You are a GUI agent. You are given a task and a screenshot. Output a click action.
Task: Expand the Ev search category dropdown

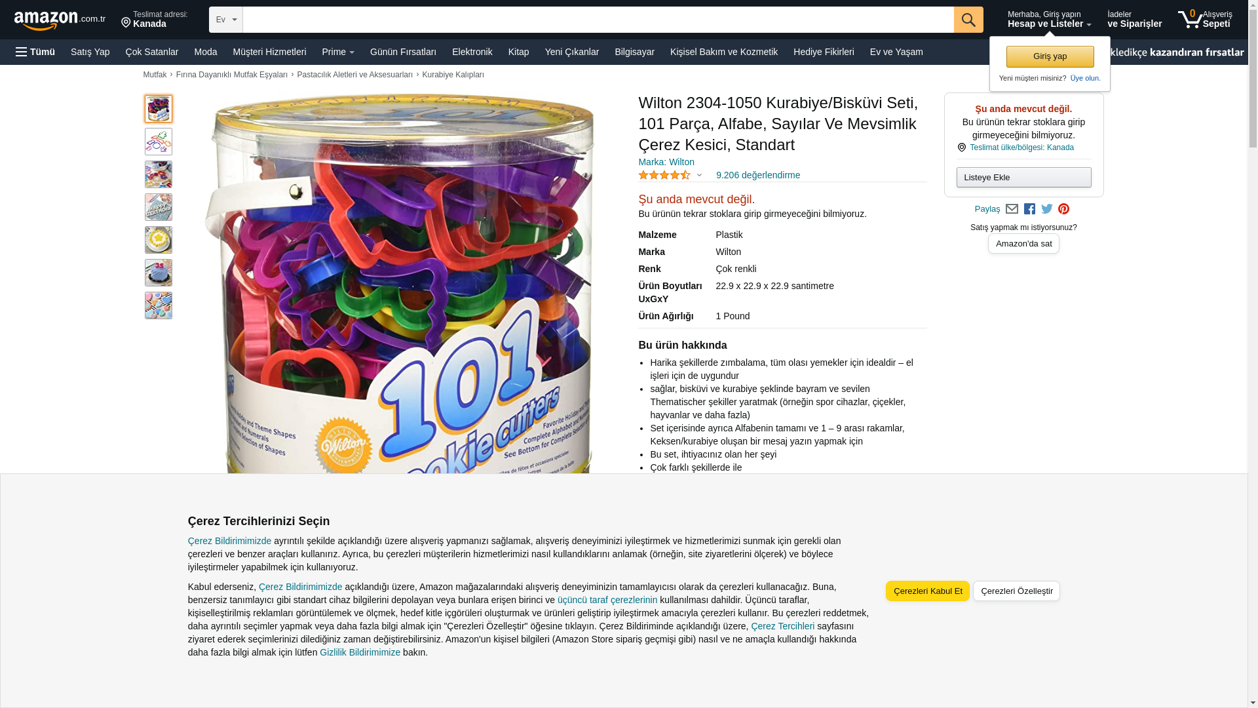(x=226, y=20)
